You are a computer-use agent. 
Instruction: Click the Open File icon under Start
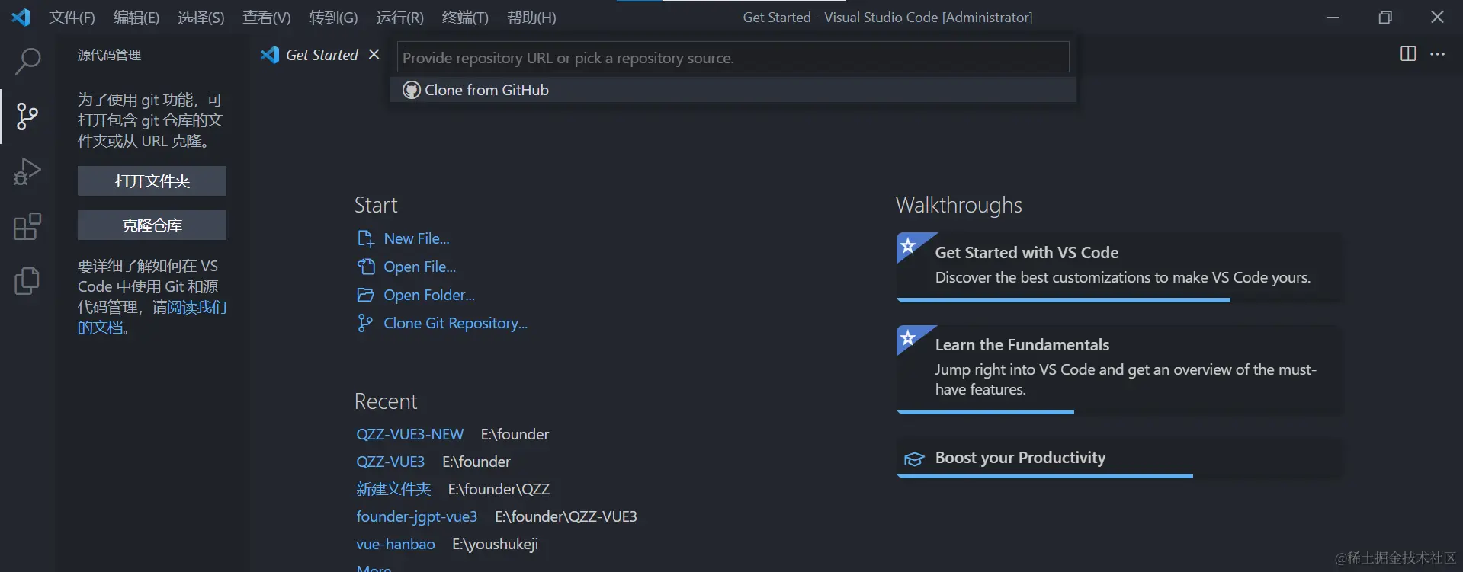(x=366, y=267)
